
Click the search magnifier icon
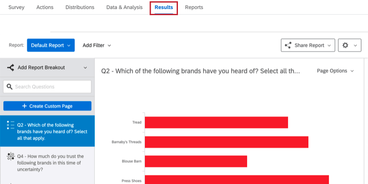pyautogui.click(x=10, y=87)
